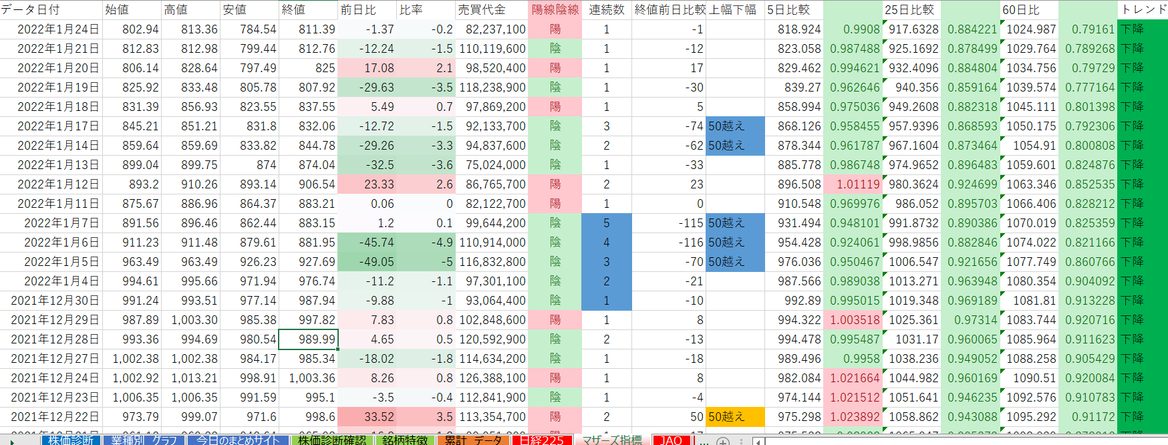Open the 今日のまとめサイト sheet tab
Screen dimensions: 1168x445
[x=238, y=440]
